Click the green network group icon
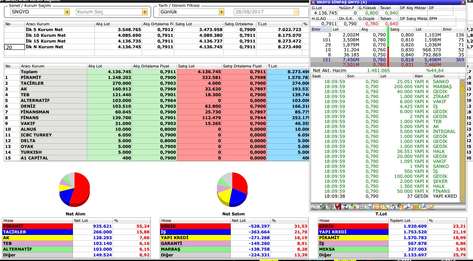The image size is (473, 261). [322, 207]
